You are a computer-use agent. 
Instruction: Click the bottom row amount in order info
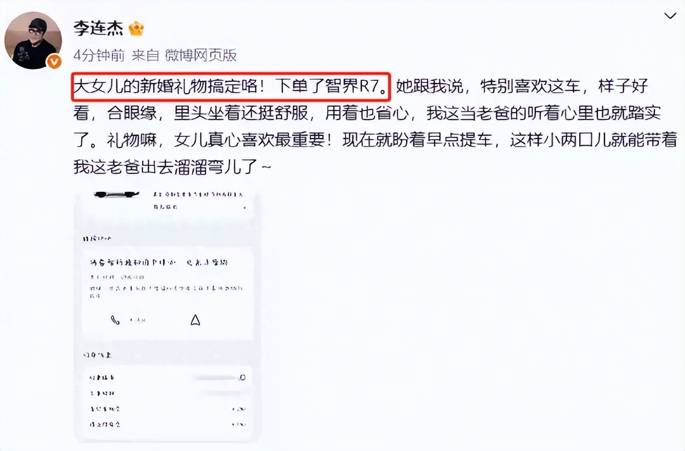pyautogui.click(x=239, y=424)
